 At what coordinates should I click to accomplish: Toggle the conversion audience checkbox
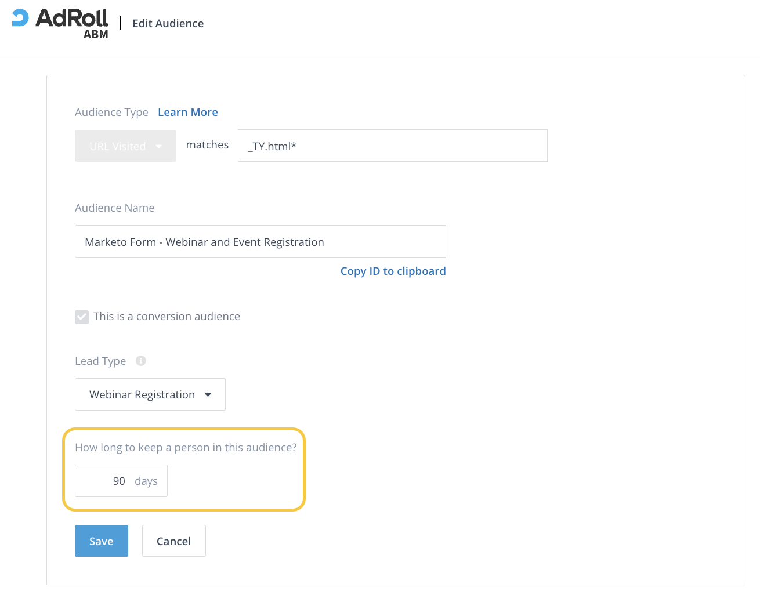click(82, 317)
